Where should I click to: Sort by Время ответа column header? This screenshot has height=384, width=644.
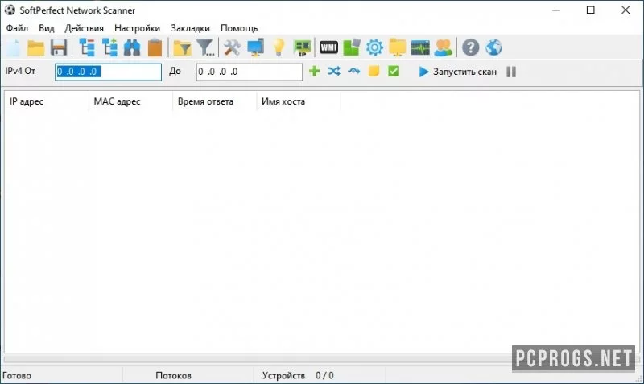215,101
